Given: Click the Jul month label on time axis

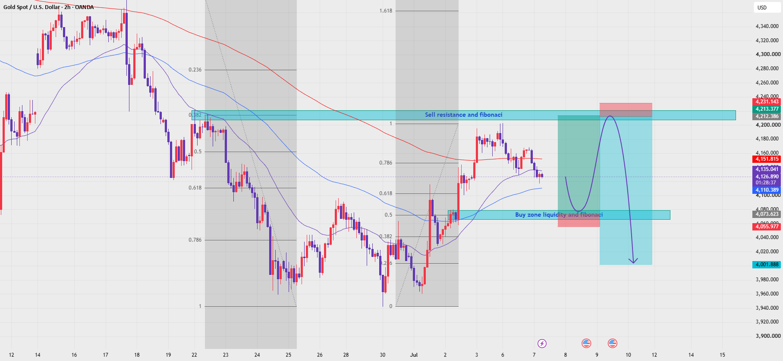Looking at the screenshot, I should tap(414, 355).
